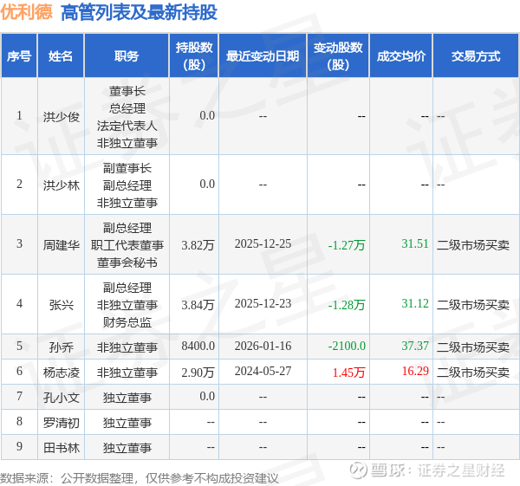
Task: Click the 姓名 column header
Action: point(61,56)
